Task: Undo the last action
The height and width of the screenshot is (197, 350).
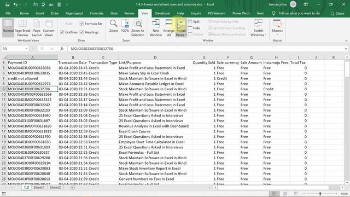Action: (15, 4)
